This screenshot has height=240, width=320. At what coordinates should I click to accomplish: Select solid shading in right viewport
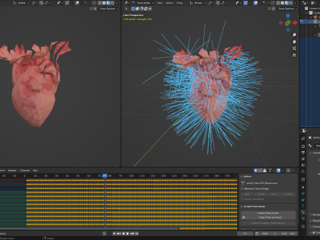tap(283, 3)
